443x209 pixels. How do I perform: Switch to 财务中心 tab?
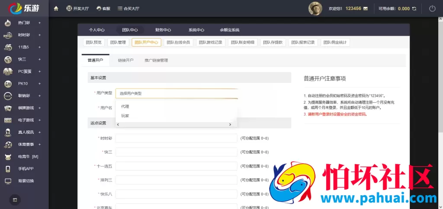click(x=163, y=30)
